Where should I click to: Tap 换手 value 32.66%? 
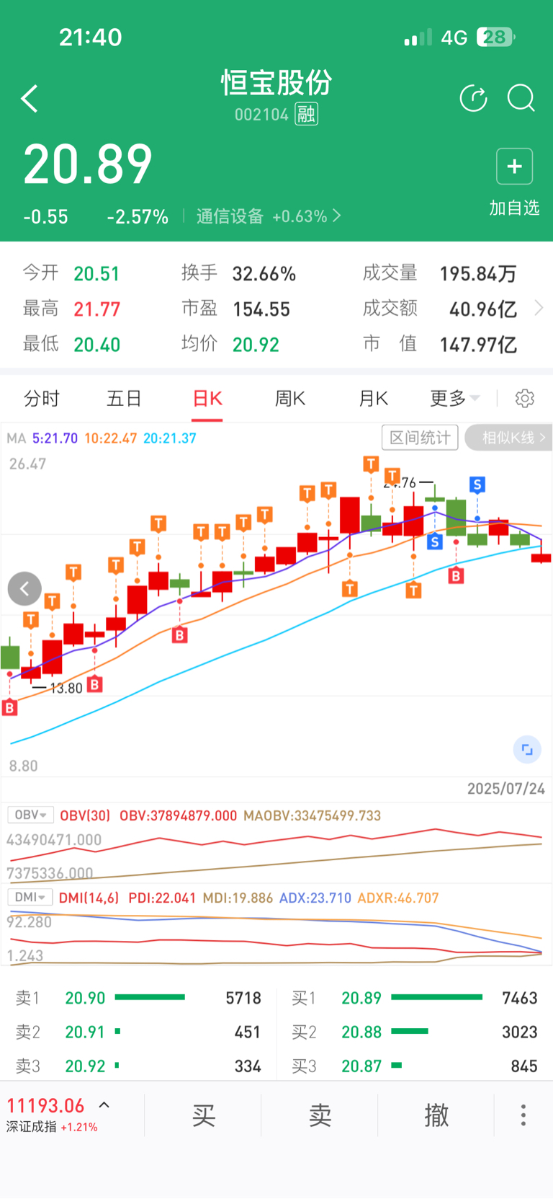[x=264, y=274]
